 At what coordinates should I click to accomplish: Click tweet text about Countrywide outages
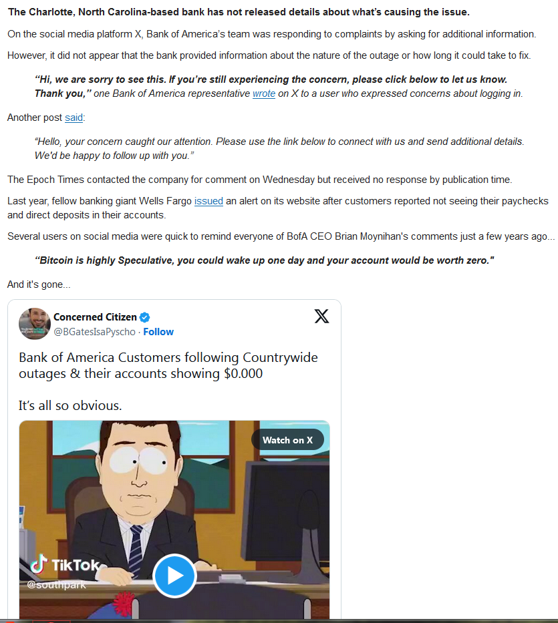pos(168,365)
